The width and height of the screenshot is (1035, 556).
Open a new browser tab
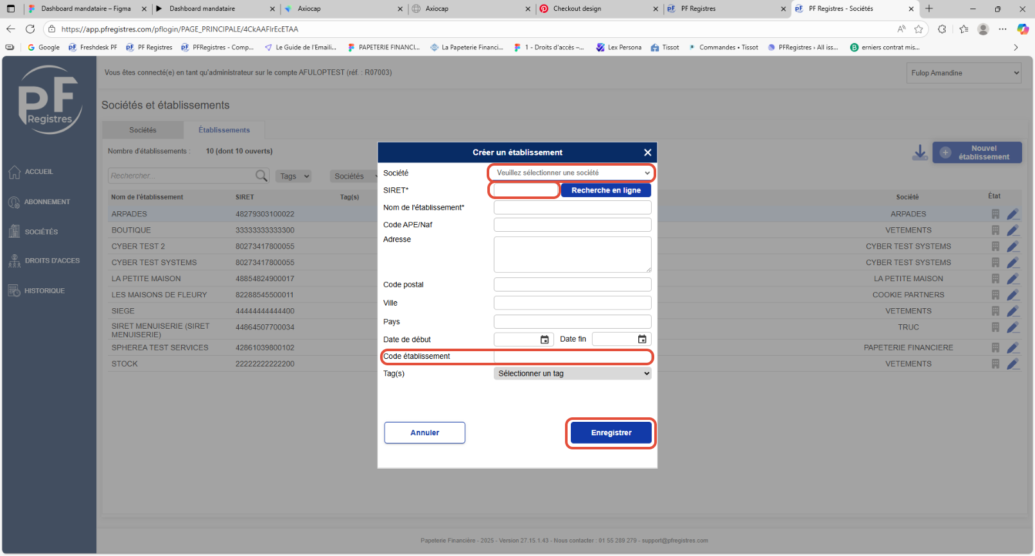[x=929, y=8]
